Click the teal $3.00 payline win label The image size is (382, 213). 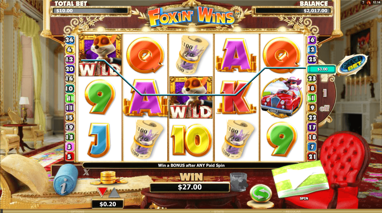322,69
